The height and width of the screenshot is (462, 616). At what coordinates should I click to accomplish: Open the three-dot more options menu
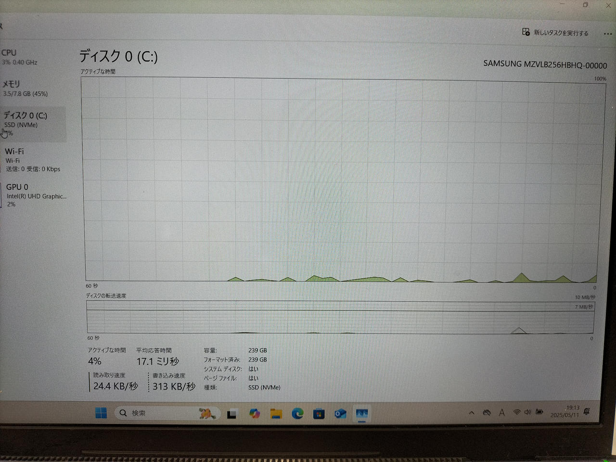tap(607, 34)
